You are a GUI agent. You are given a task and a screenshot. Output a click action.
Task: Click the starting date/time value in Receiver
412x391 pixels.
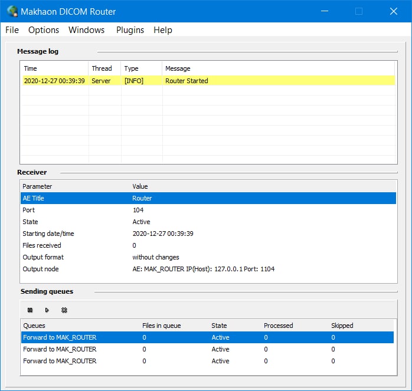click(163, 234)
